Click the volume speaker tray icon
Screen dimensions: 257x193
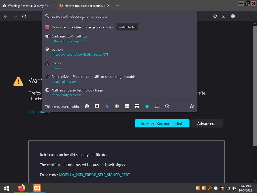pyautogui.click(x=234, y=188)
